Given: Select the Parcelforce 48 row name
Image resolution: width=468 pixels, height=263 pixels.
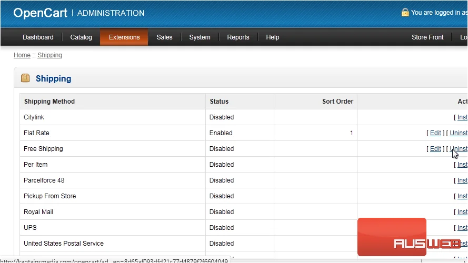Looking at the screenshot, I should pyautogui.click(x=44, y=180).
